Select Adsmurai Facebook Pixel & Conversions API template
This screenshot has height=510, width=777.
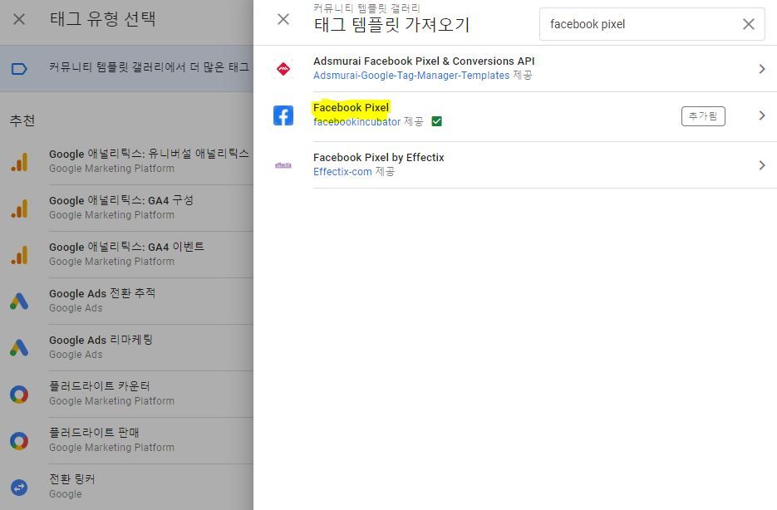coord(424,61)
